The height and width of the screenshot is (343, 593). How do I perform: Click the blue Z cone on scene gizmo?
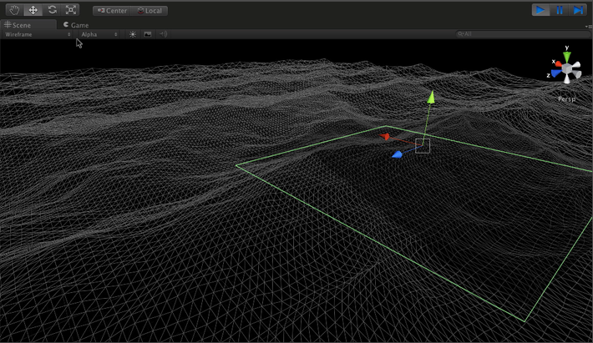coord(556,73)
